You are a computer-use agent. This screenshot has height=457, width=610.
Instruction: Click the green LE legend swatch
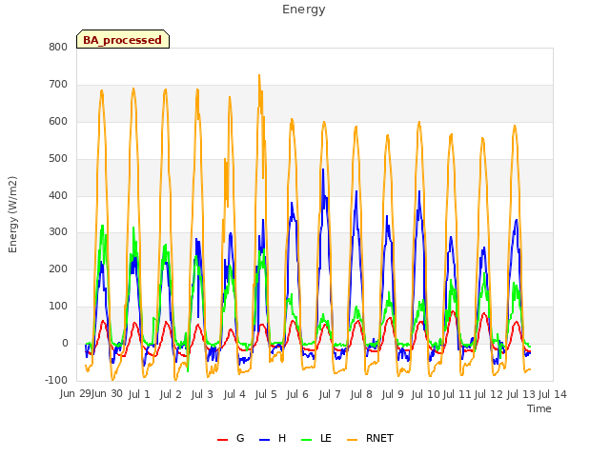point(307,440)
